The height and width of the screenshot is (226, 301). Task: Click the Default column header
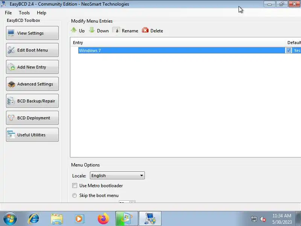[293, 43]
